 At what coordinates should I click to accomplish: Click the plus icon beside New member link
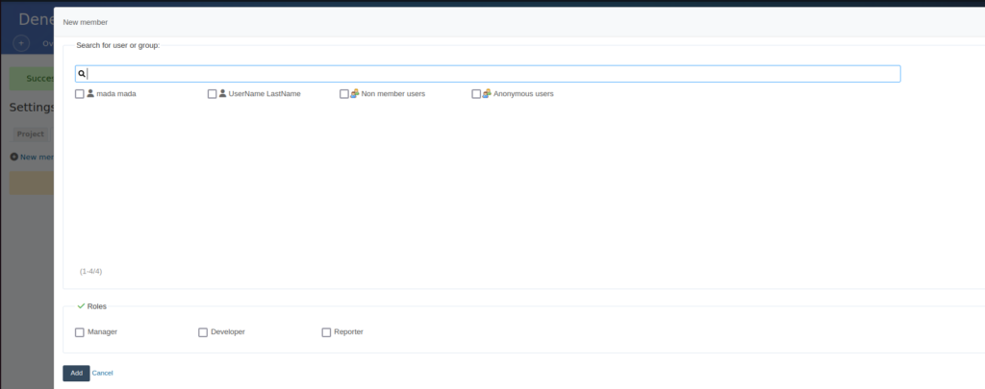point(13,157)
